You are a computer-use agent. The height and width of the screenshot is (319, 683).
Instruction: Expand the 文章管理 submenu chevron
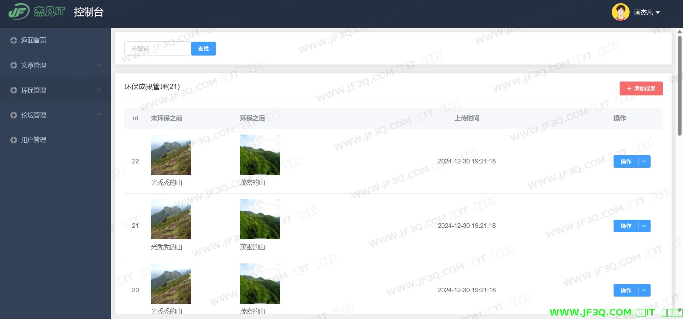click(x=99, y=65)
